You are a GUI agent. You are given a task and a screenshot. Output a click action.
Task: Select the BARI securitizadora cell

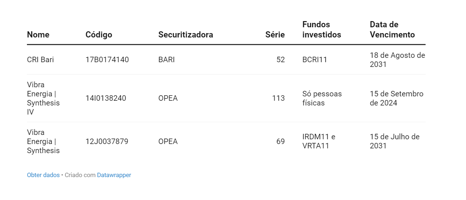pyautogui.click(x=166, y=60)
